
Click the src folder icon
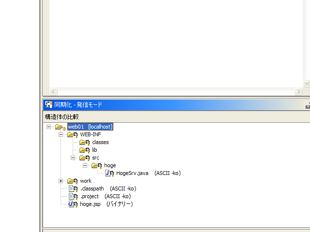click(85, 158)
